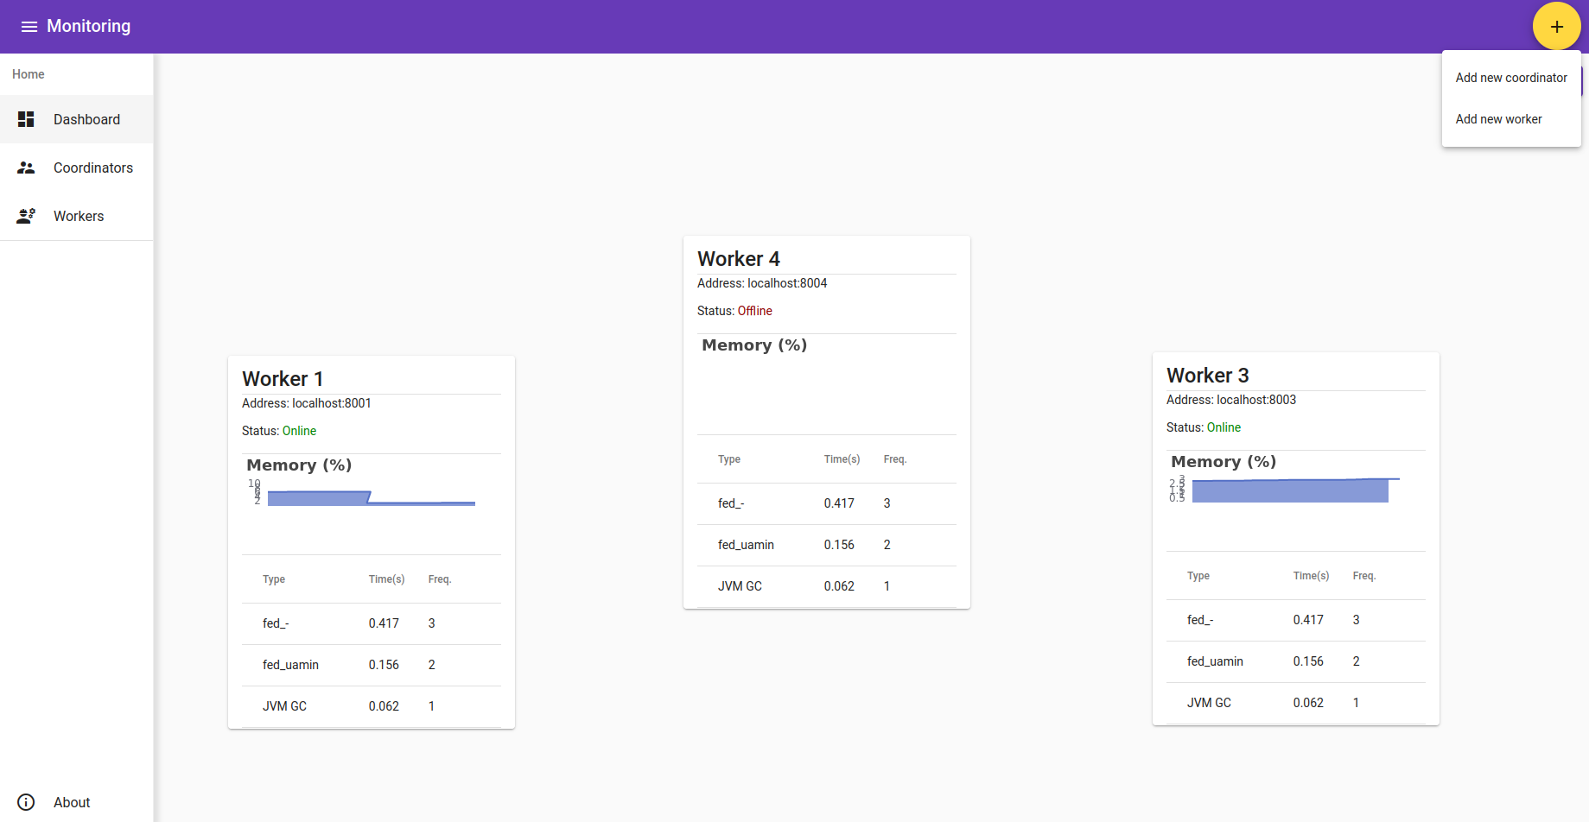The image size is (1589, 822).
Task: Click Time(s) column header in Worker 3
Action: tap(1311, 576)
